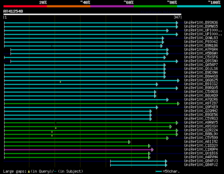Click the arrowhead ending the UniRef100_C5YRG3 alignment
The height and width of the screenshot is (174, 224).
151,119
